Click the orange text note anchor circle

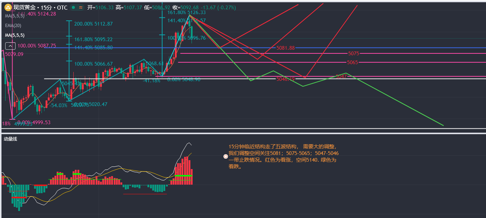226,156
